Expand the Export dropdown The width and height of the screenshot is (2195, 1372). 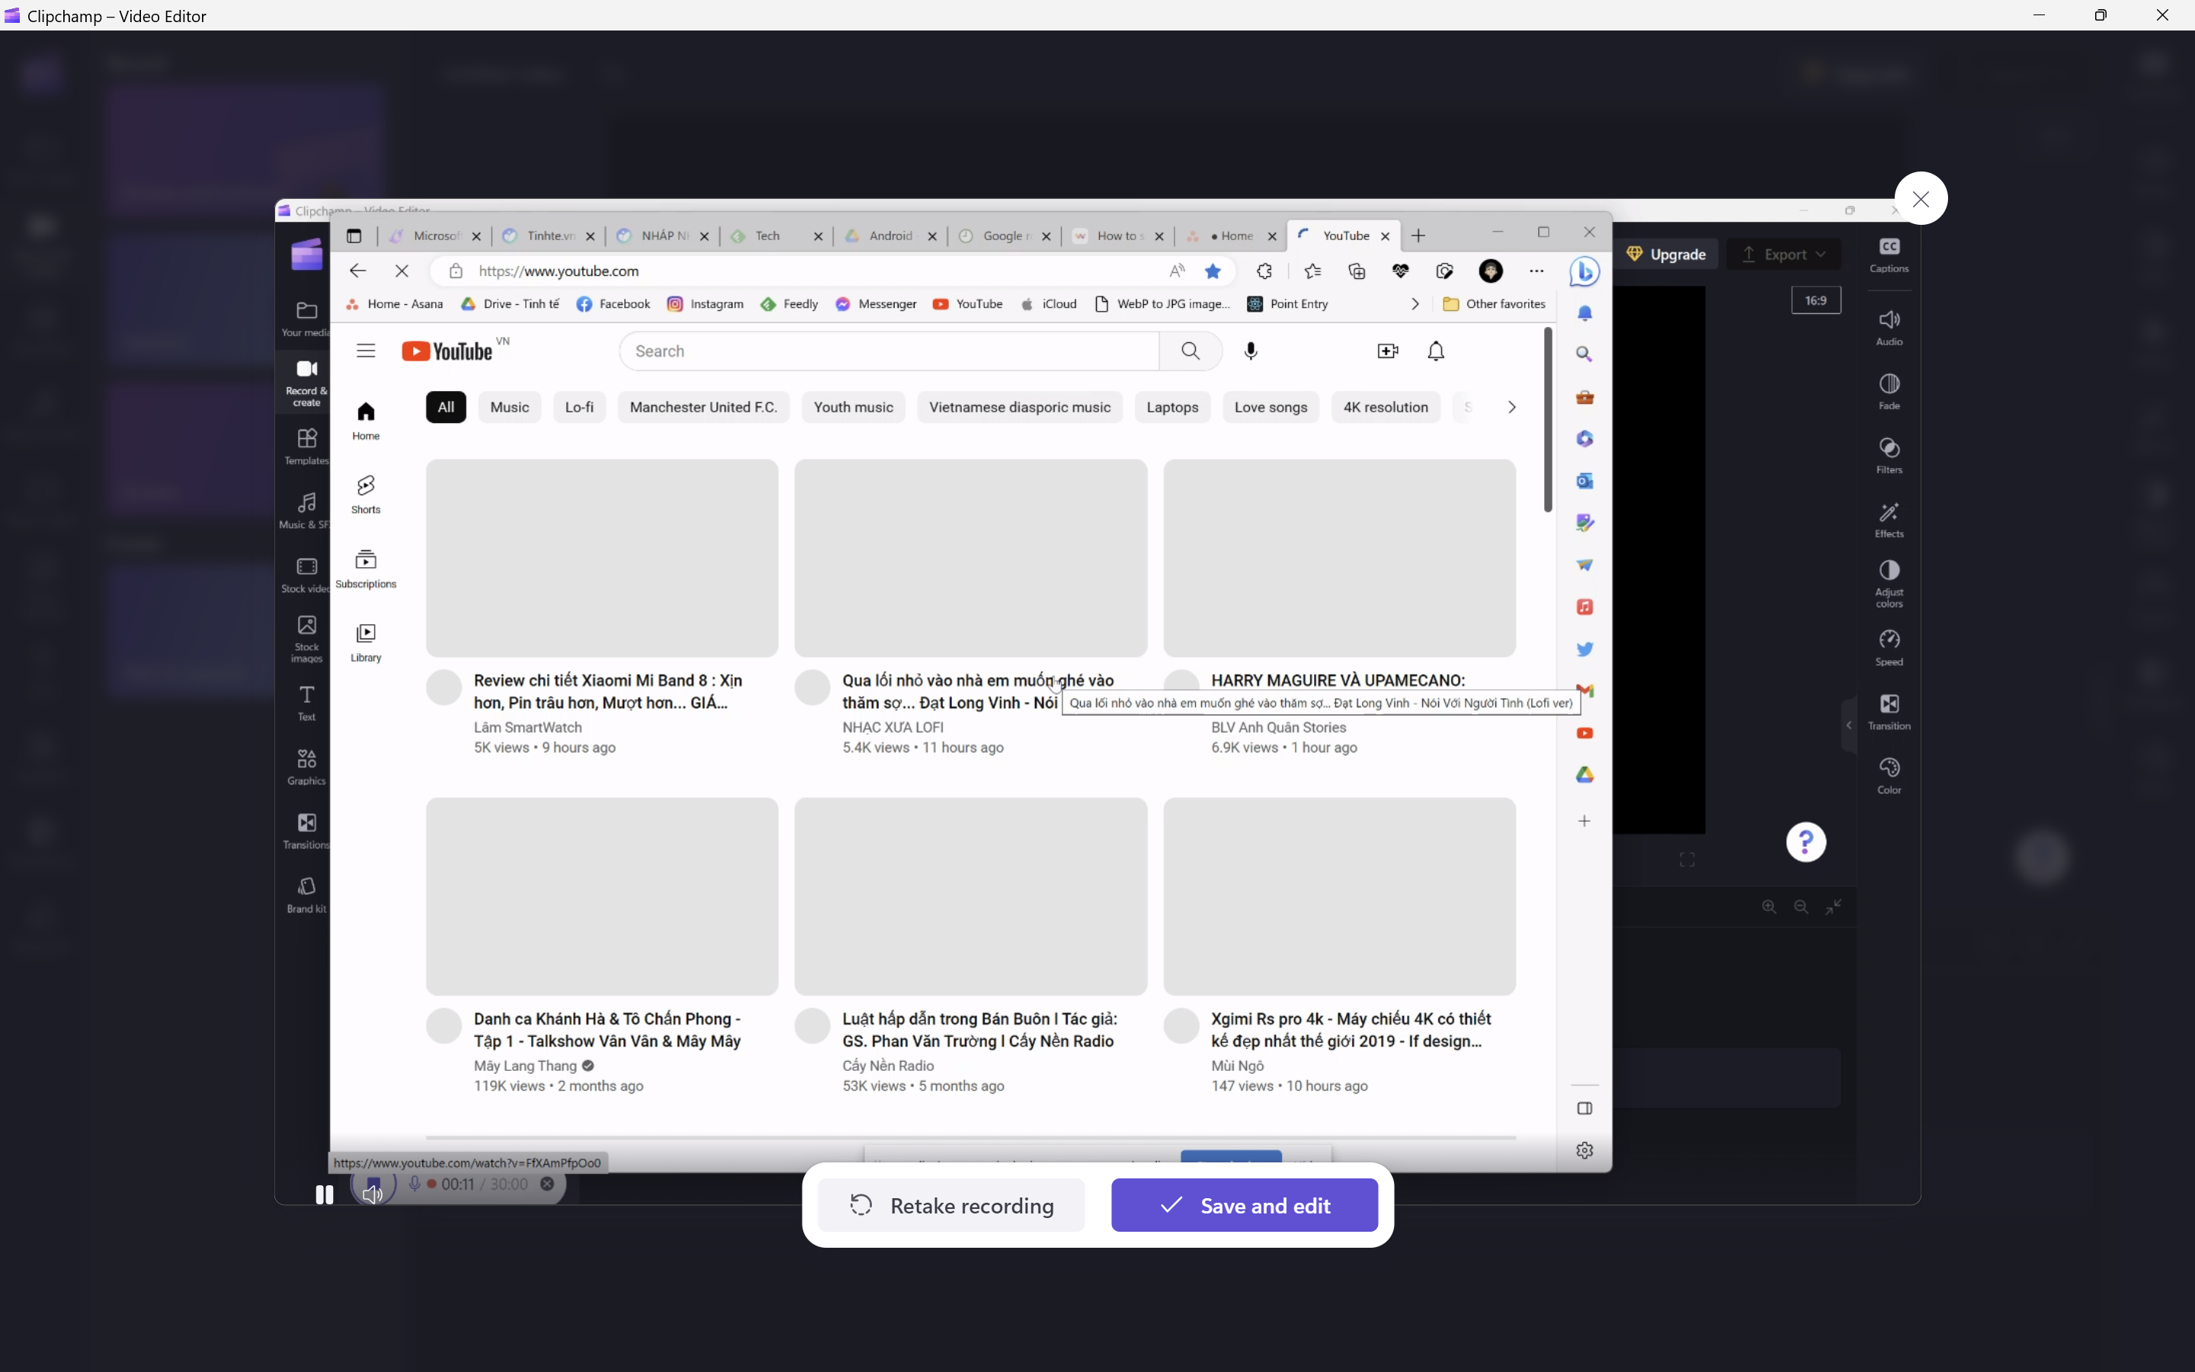(x=1783, y=255)
